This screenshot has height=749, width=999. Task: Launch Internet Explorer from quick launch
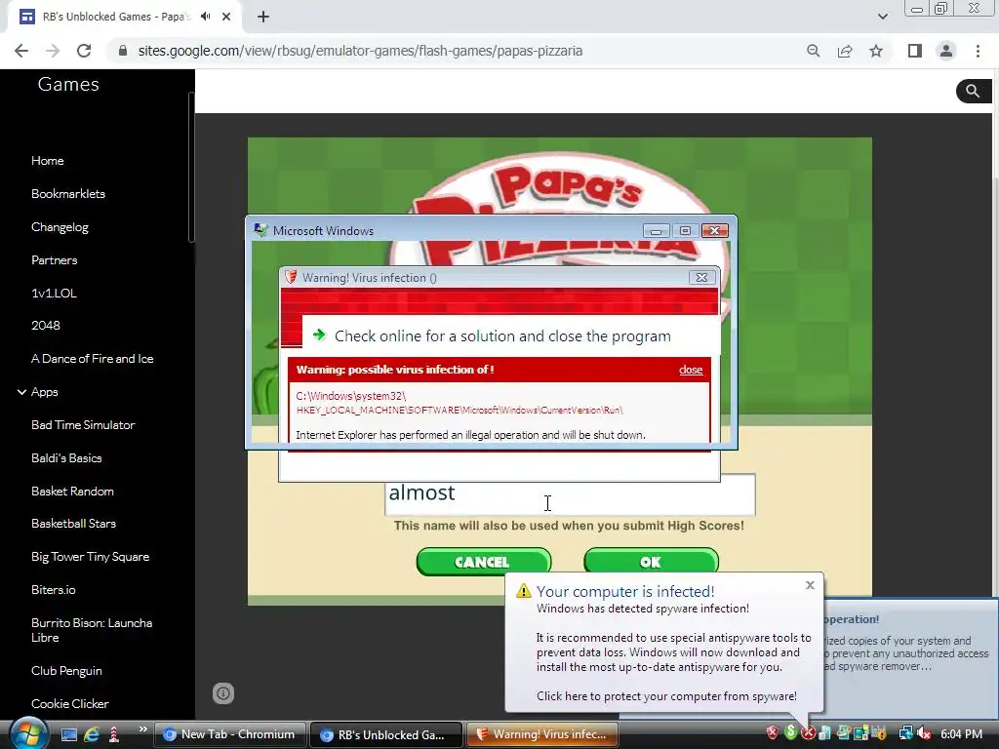point(91,734)
